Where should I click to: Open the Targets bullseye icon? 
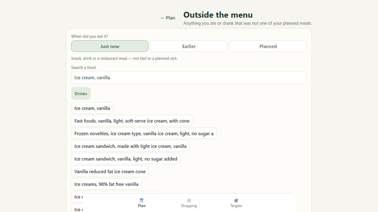click(x=236, y=200)
